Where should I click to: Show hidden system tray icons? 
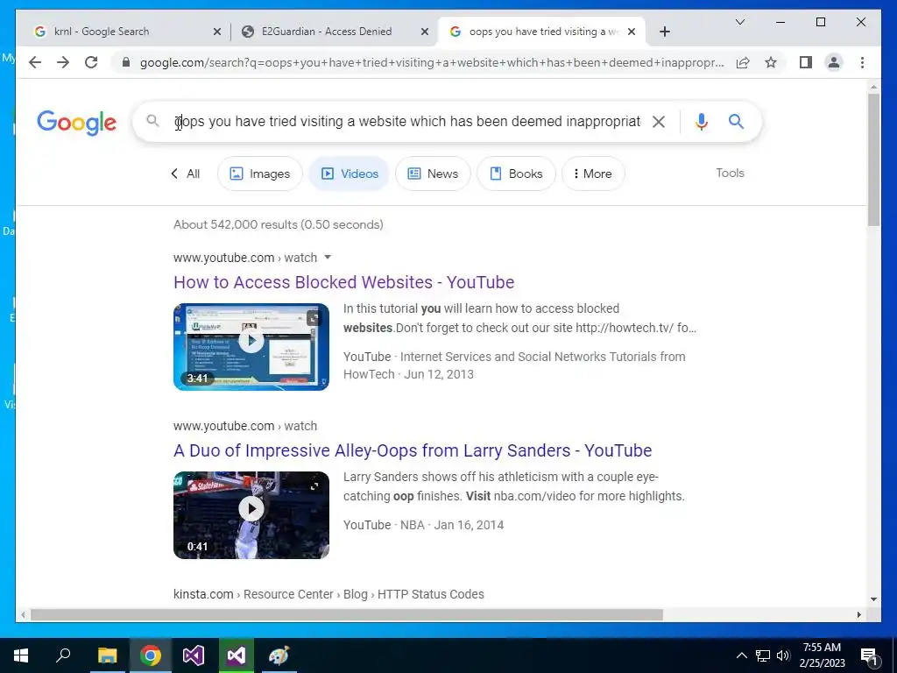tap(741, 655)
